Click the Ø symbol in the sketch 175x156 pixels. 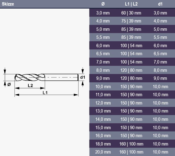click(9, 84)
